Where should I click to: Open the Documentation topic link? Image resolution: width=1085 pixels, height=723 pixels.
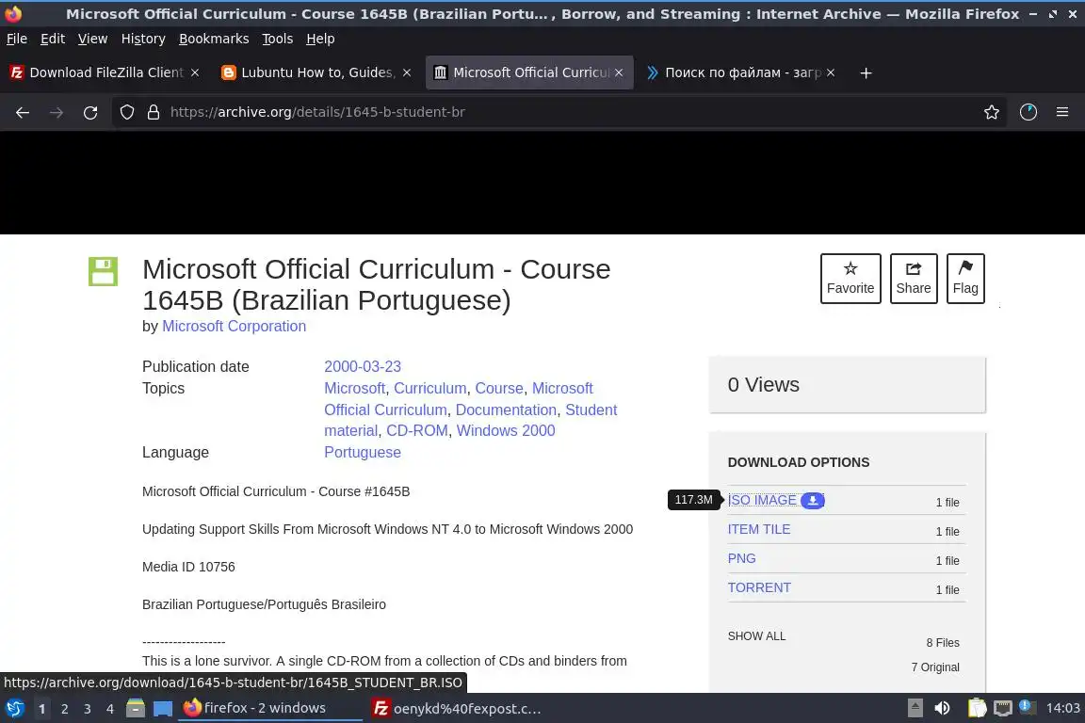pos(506,410)
